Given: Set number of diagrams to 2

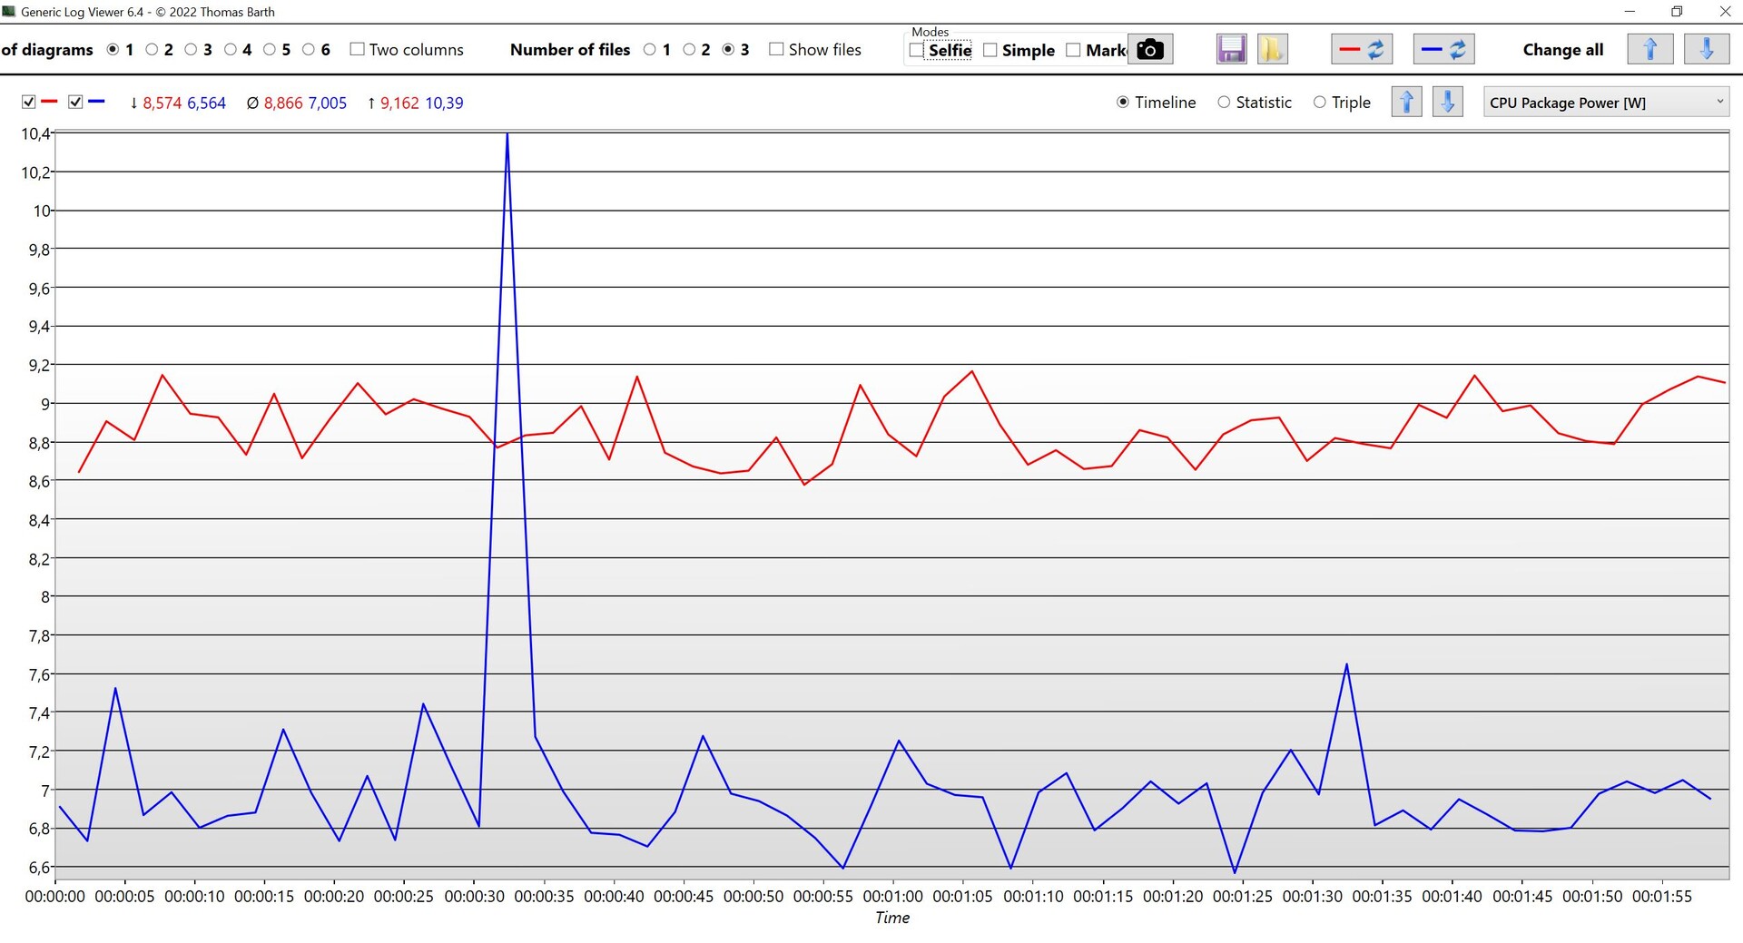Looking at the screenshot, I should coord(152,50).
